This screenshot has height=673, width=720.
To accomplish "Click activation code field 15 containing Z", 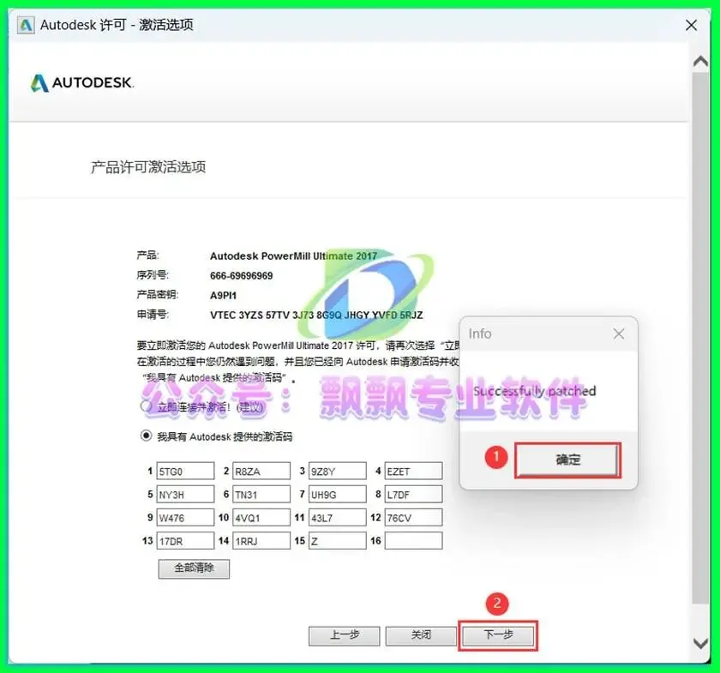I will (338, 541).
